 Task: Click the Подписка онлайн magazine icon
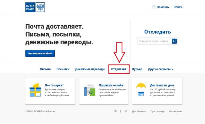90,90
